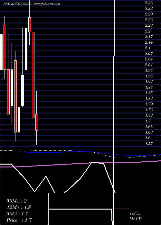Select the 2.2 price axis label
Image resolution: width=161 pixels, height=225 pixels.
tap(147, 31)
